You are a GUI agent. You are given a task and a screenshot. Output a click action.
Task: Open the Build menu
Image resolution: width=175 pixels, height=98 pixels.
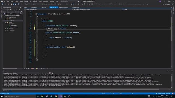(21, 1)
